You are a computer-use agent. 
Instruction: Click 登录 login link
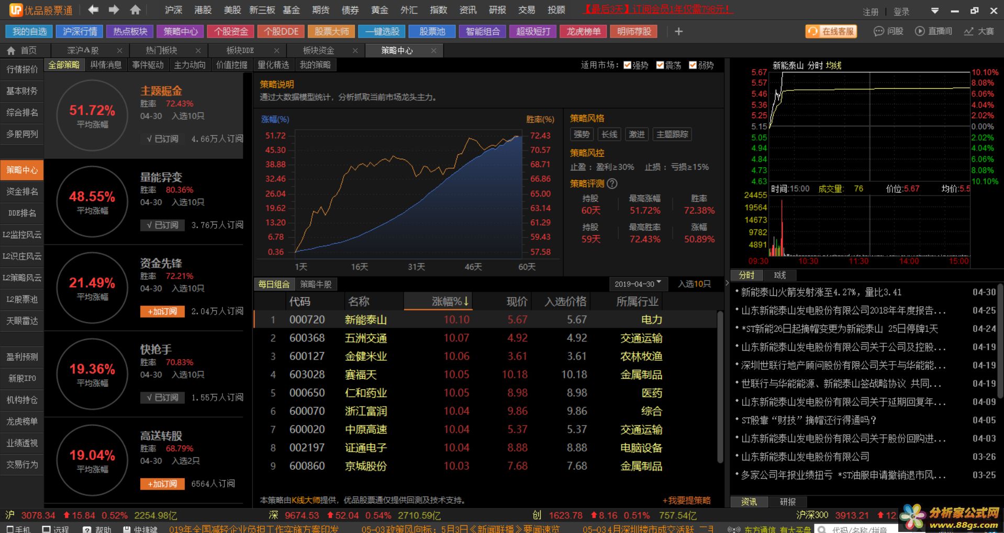[x=901, y=11]
